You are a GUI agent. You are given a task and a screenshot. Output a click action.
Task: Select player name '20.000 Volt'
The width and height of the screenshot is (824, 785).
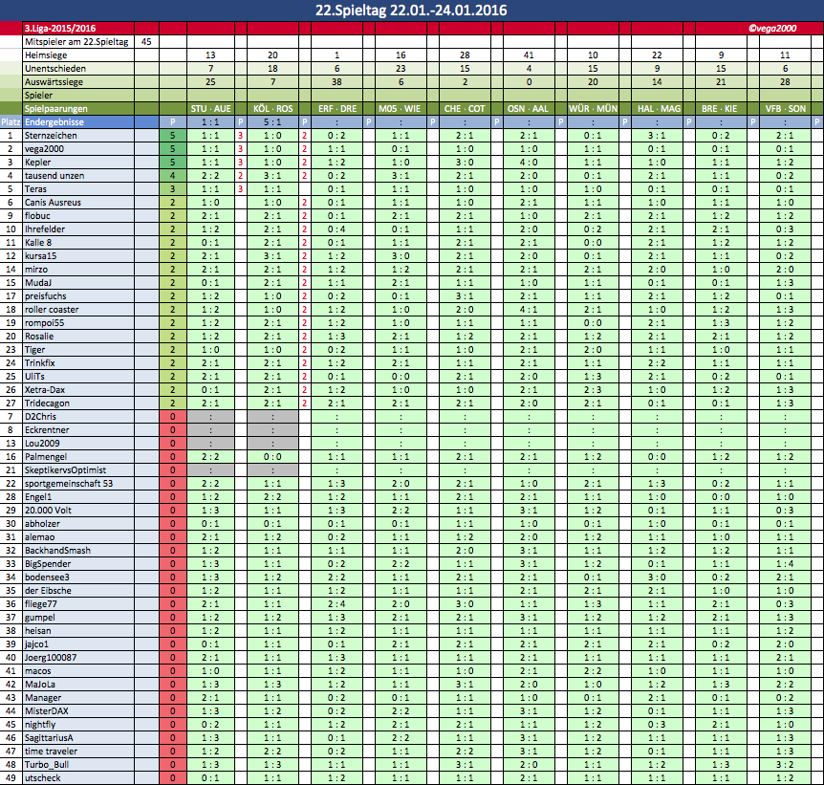[49, 511]
